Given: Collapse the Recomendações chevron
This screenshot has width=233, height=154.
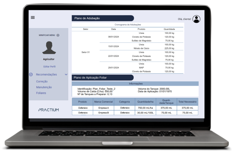Looking at the screenshot, I should pyautogui.click(x=66, y=74).
